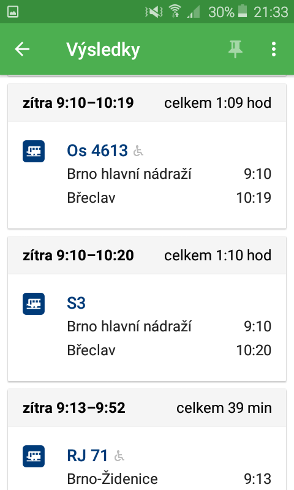Open the RJ 71 train link
The height and width of the screenshot is (490, 294).
coord(88,456)
